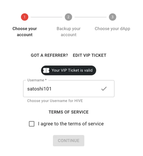Viewport: 143px width, 156px height.
Task: Select the 'Choose your dApp' step label
Action: click(x=112, y=29)
